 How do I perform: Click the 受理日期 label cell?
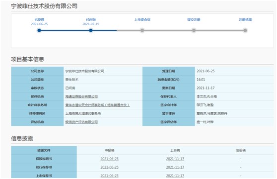169,71
